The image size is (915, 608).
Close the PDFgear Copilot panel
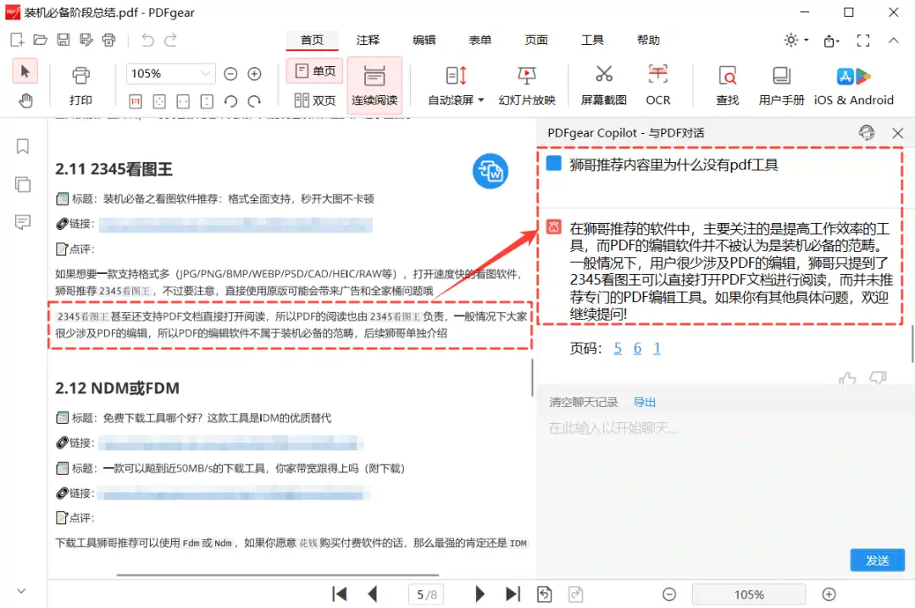coord(897,133)
